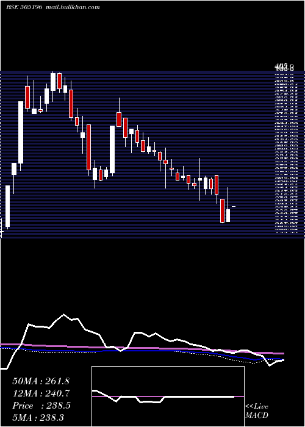This screenshot has height=427, width=305.
Task: Open the mail.bullkhan.com link text
Action: [72, 7]
